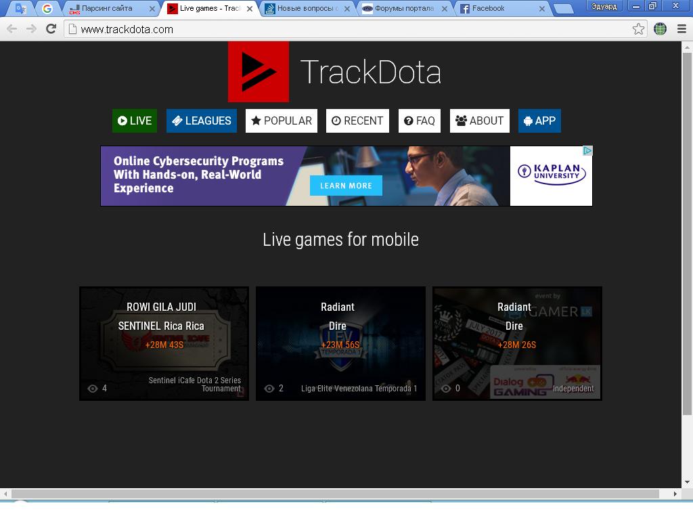This screenshot has height=520, width=693.
Task: Switch to the Новые вопросы tab
Action: pos(305,8)
